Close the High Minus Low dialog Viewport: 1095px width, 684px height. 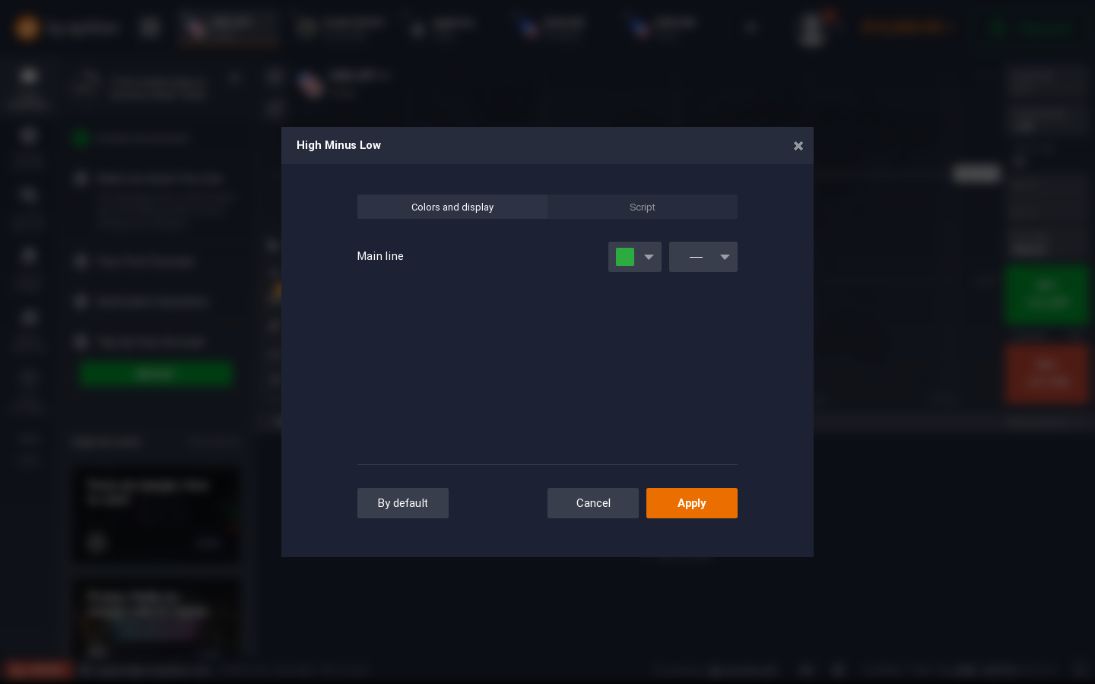tap(798, 146)
